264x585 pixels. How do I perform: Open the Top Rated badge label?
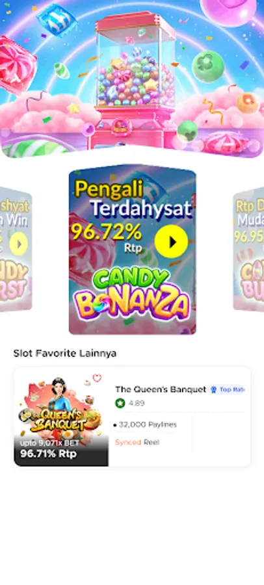(x=228, y=389)
